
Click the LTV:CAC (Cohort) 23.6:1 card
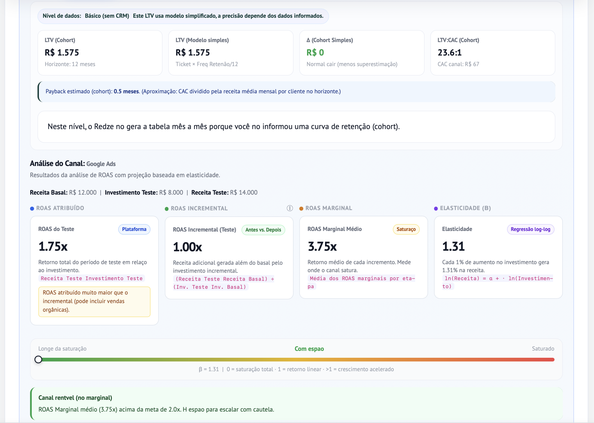point(492,53)
